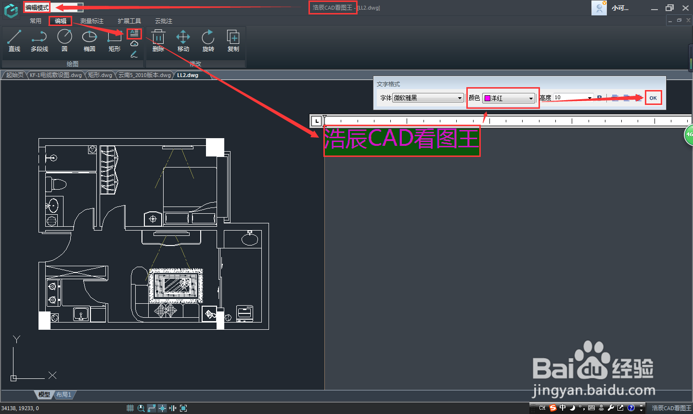Click the 小可 username label

tap(620, 8)
